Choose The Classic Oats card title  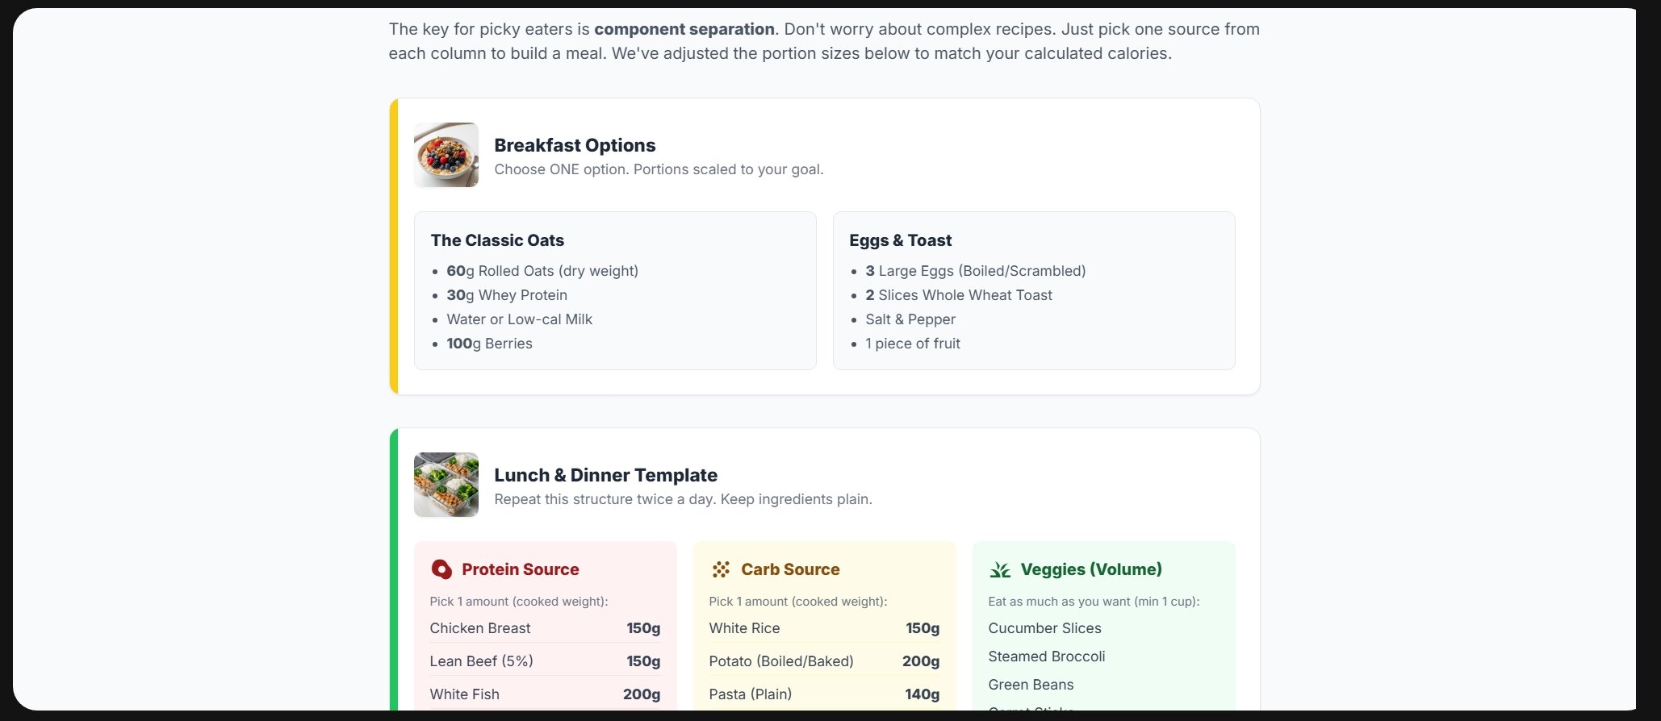pyautogui.click(x=497, y=240)
